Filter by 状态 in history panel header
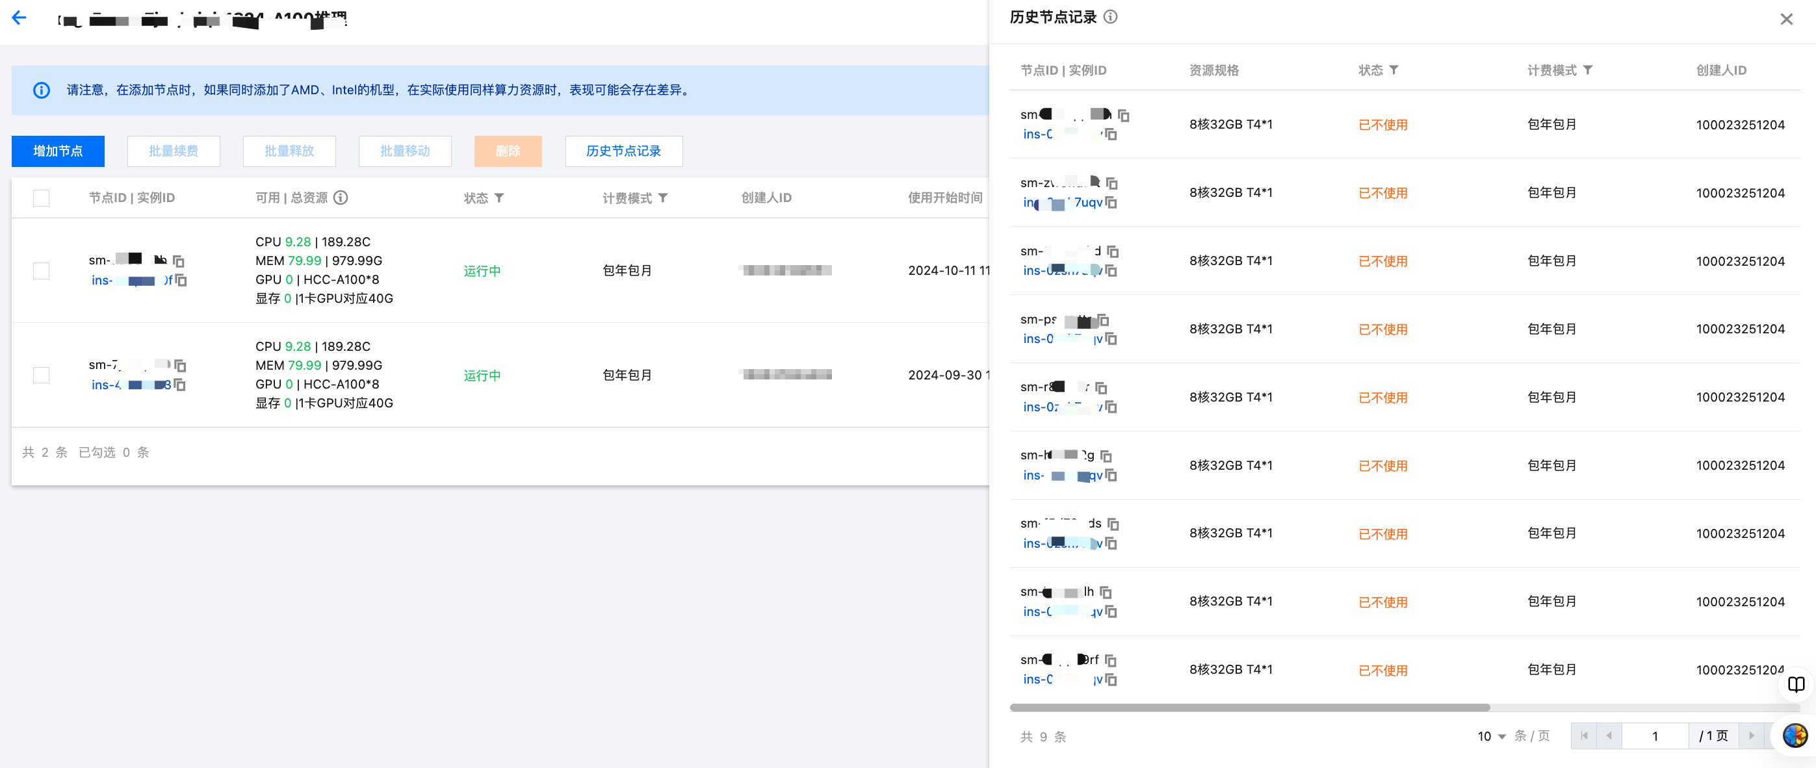1816x768 pixels. [x=1394, y=70]
